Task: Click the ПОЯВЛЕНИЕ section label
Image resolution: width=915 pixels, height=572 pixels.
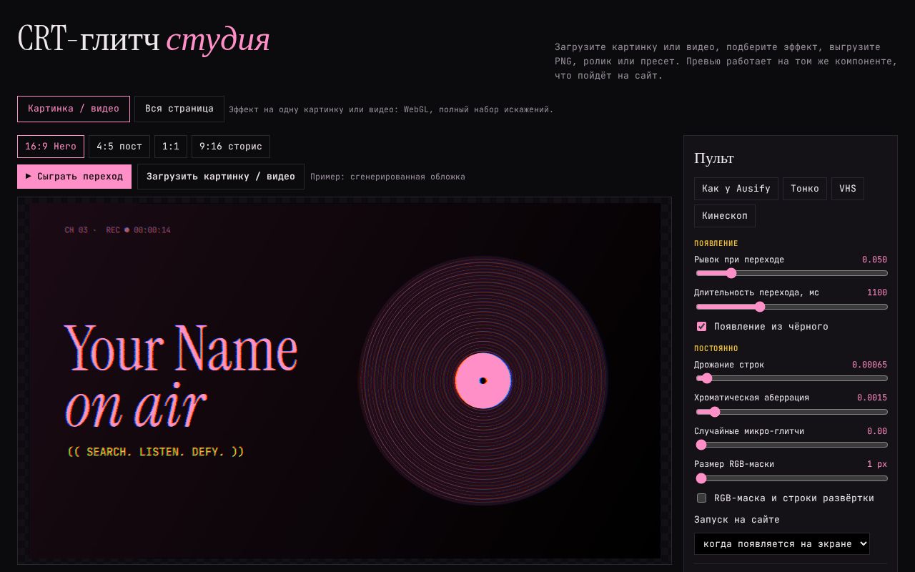Action: click(716, 244)
